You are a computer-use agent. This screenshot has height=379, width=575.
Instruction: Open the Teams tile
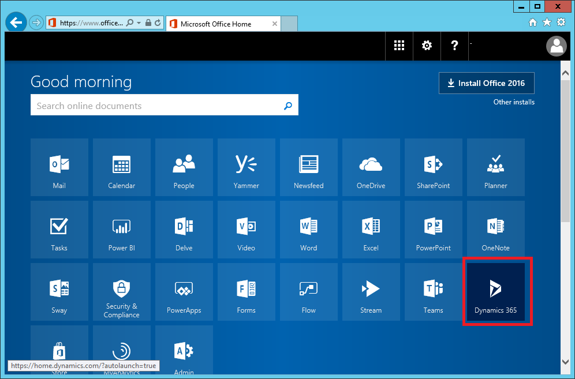pos(434,292)
